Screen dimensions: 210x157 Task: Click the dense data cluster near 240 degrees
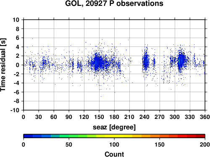pyautogui.click(x=146, y=62)
